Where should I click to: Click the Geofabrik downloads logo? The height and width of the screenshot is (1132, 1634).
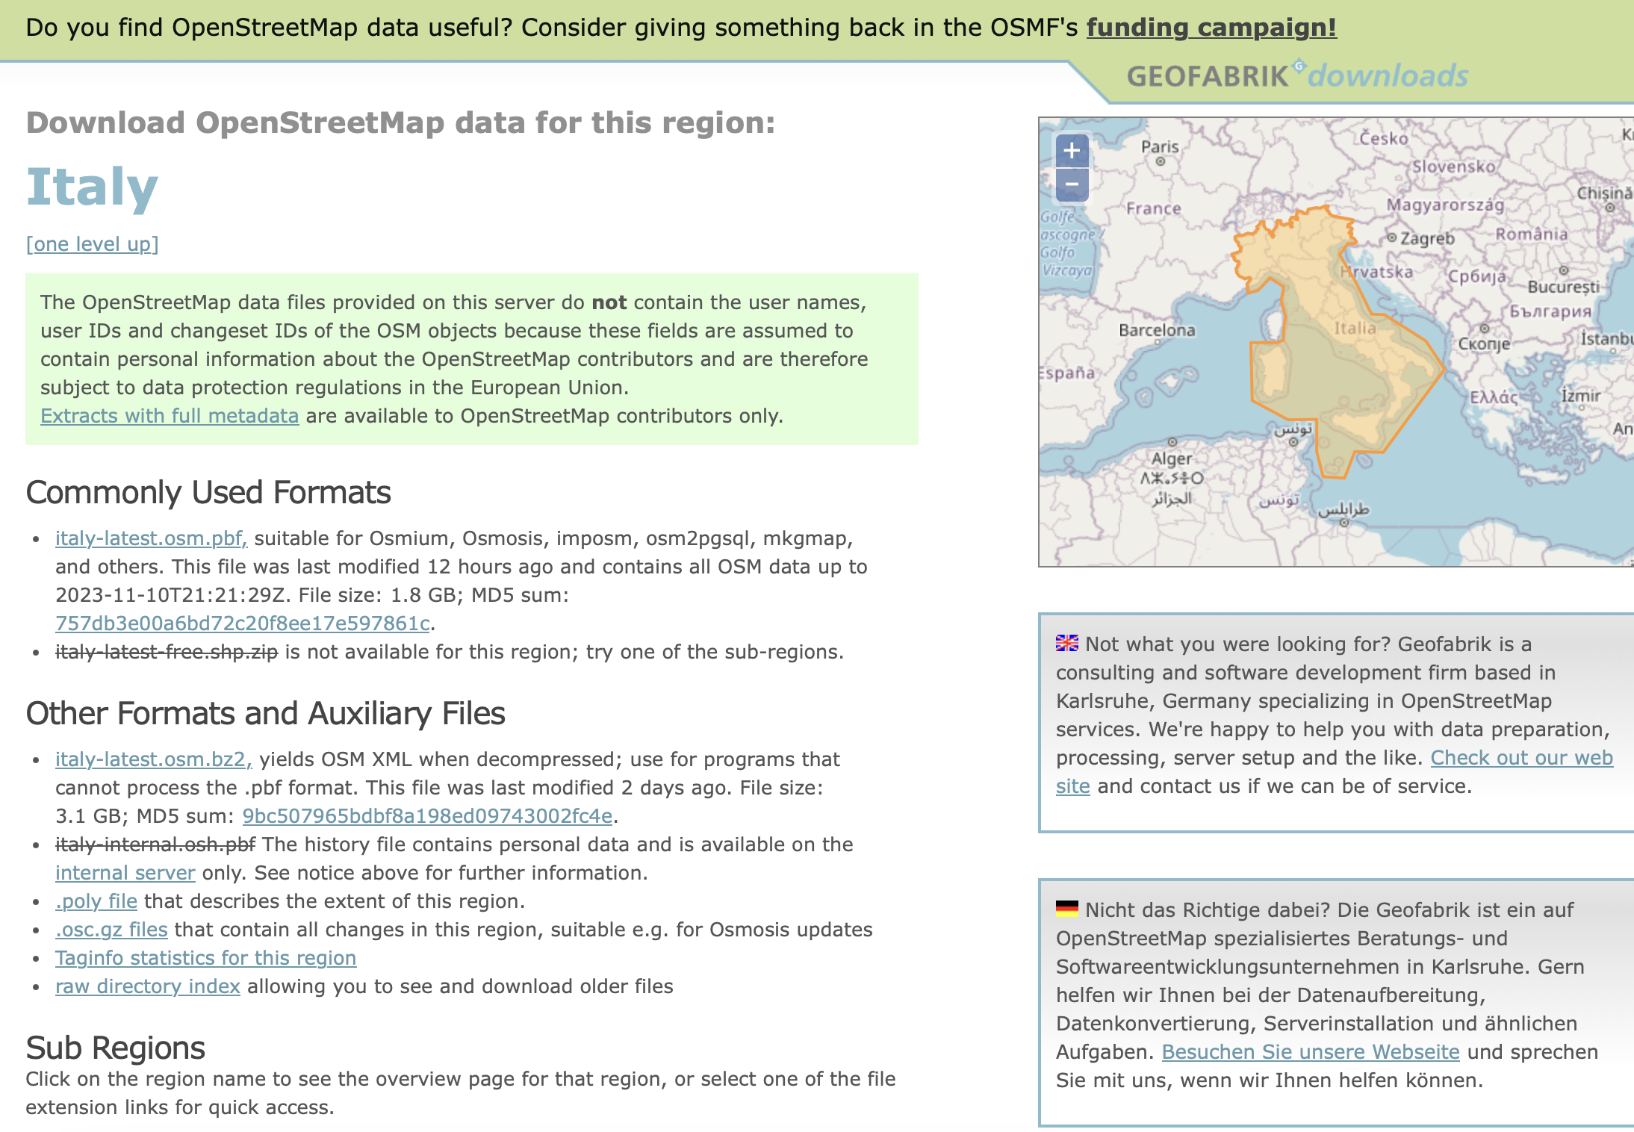pyautogui.click(x=1296, y=76)
